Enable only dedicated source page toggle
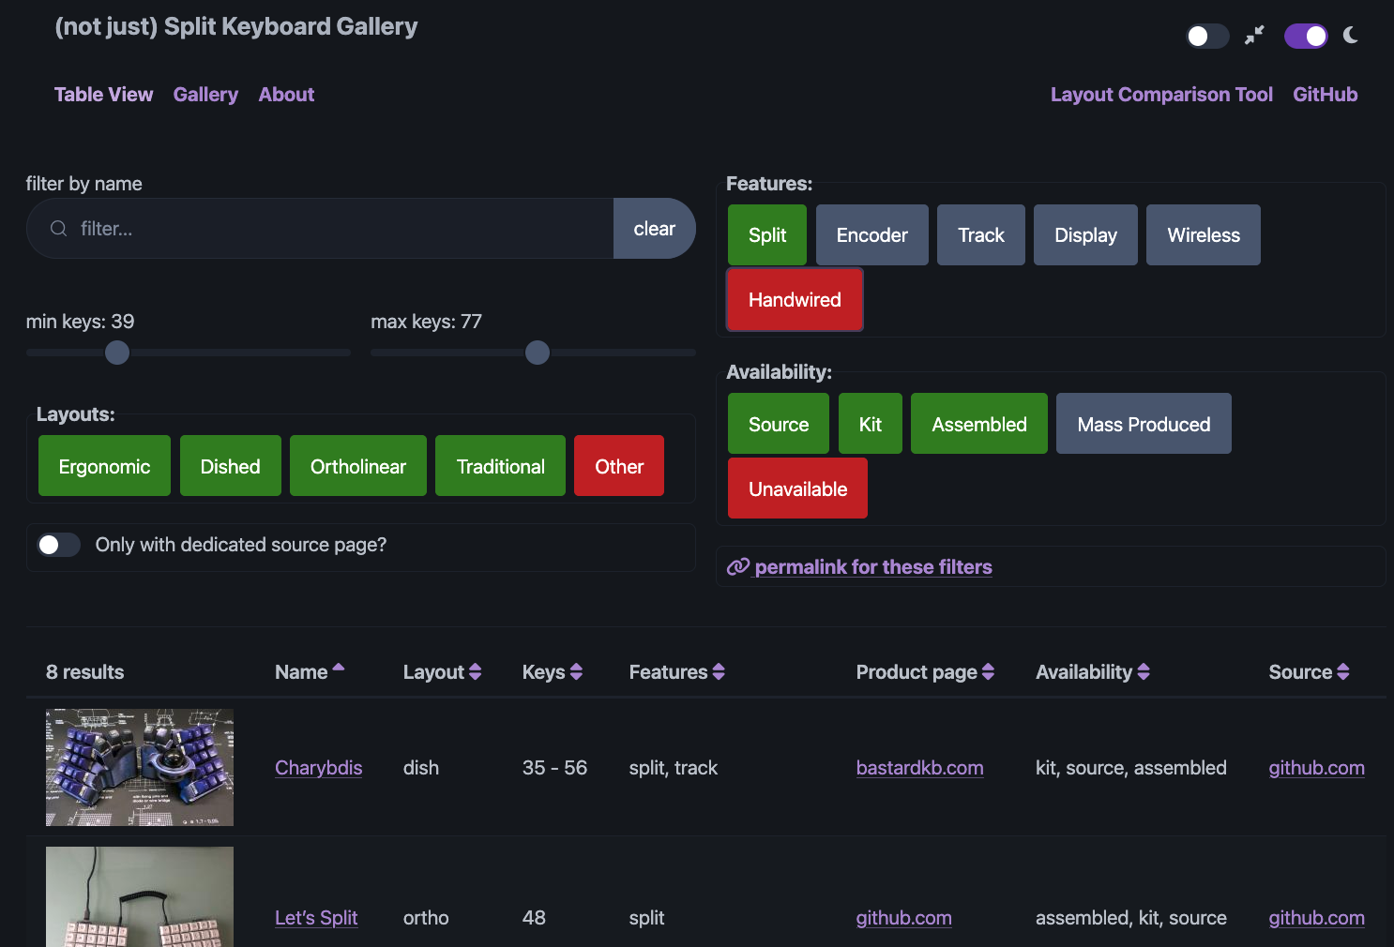 [x=58, y=545]
